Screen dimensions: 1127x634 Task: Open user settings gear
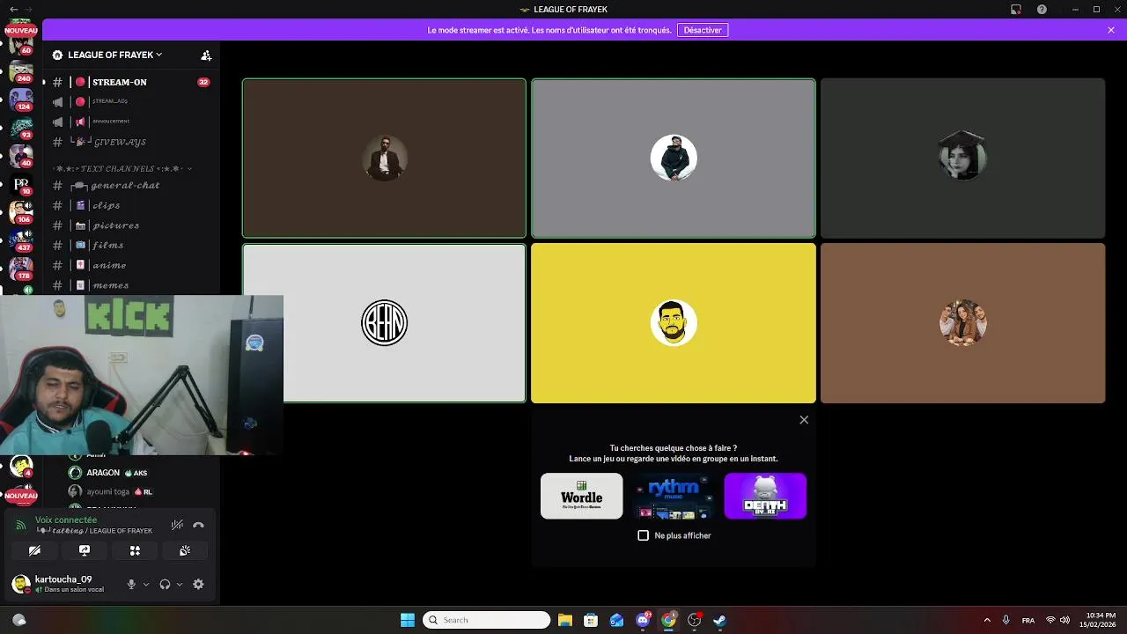point(198,584)
